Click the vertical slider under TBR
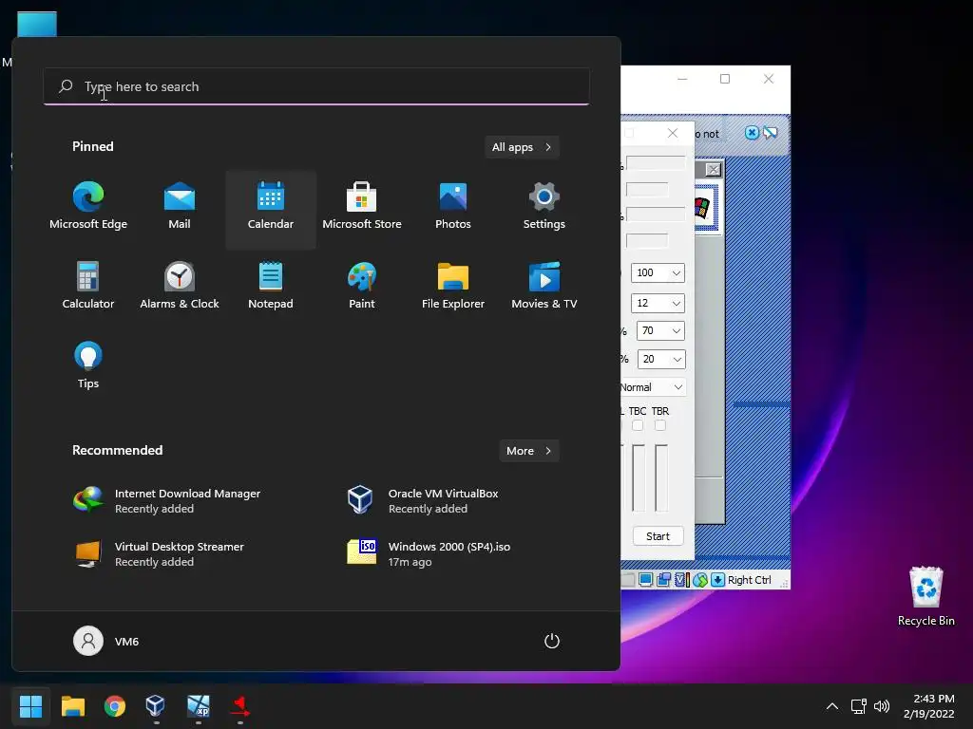Image resolution: width=973 pixels, height=729 pixels. (661, 478)
